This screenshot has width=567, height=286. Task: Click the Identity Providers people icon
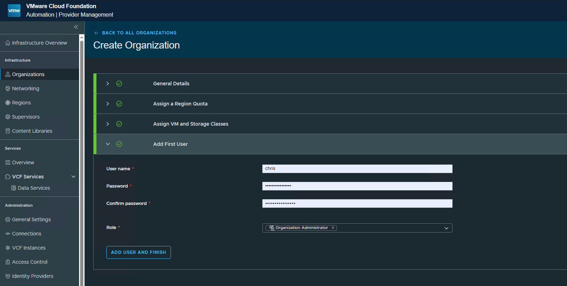(x=8, y=276)
